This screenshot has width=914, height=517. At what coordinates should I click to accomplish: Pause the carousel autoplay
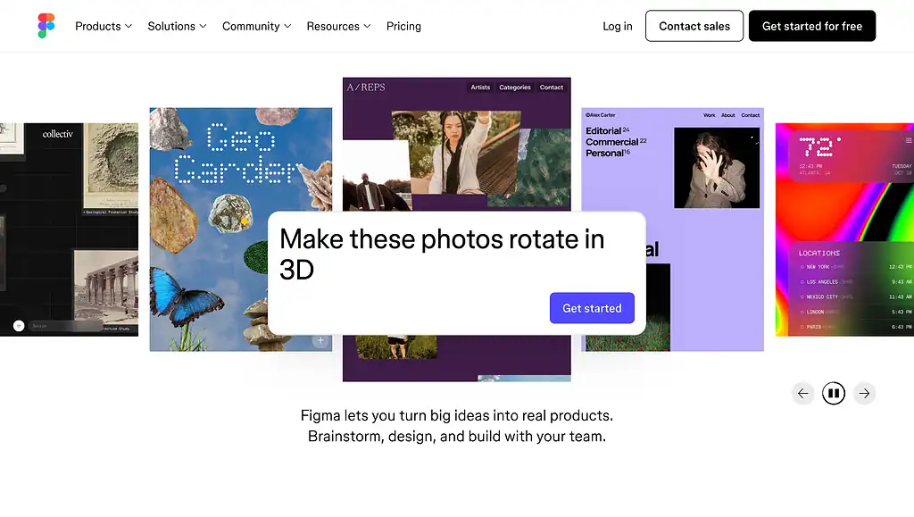[x=833, y=393]
